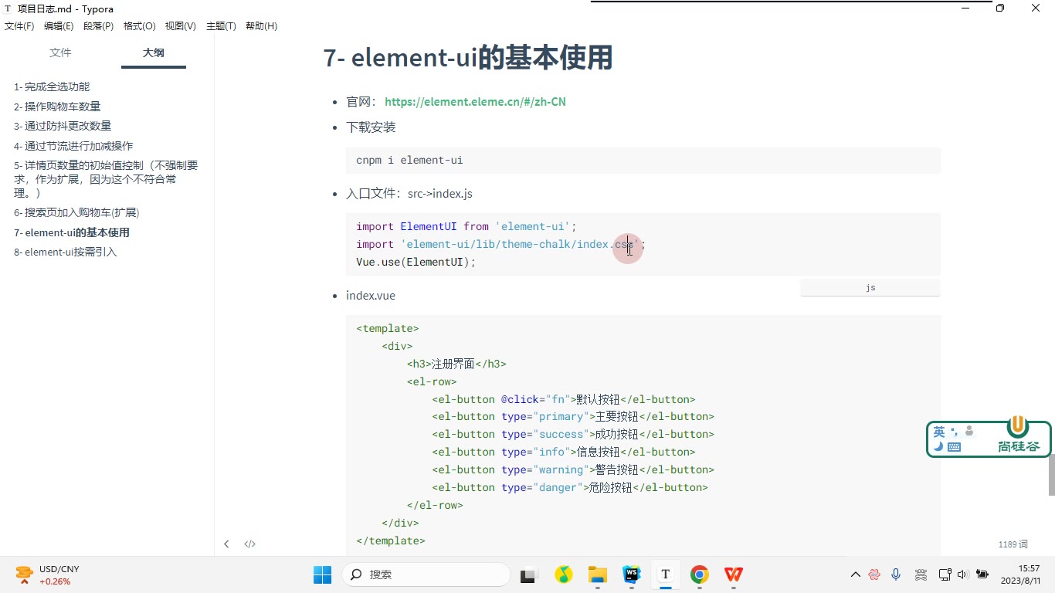Open the volume tray icon
Viewport: 1055px width, 593px height.
click(x=962, y=574)
